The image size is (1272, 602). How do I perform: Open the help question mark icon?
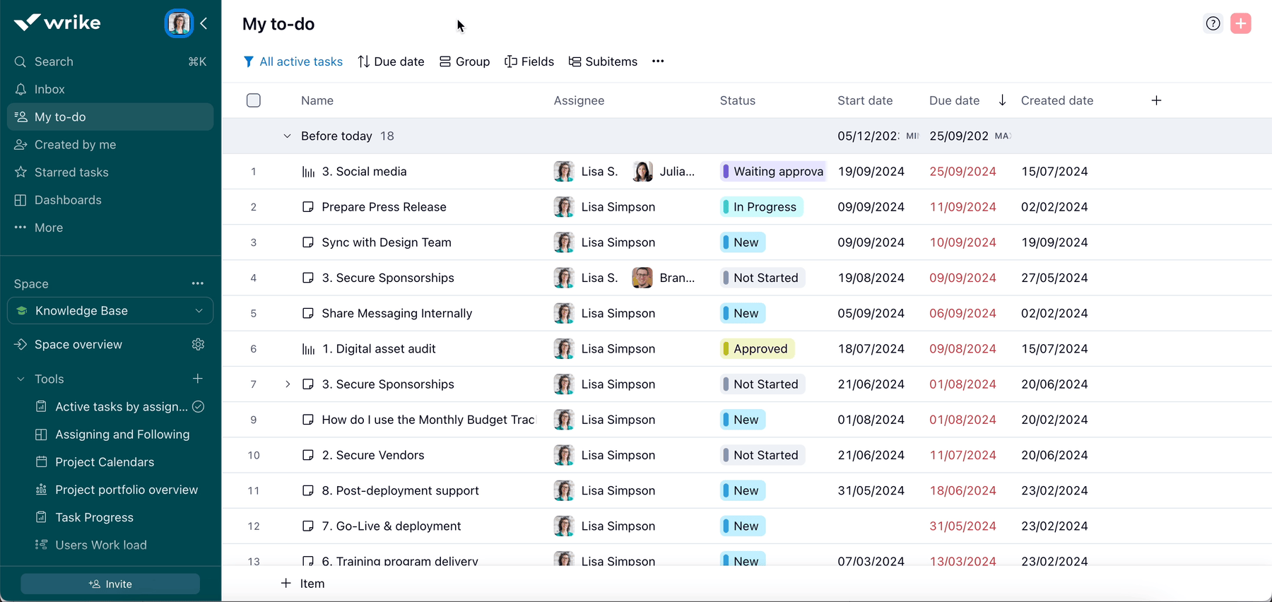tap(1213, 23)
